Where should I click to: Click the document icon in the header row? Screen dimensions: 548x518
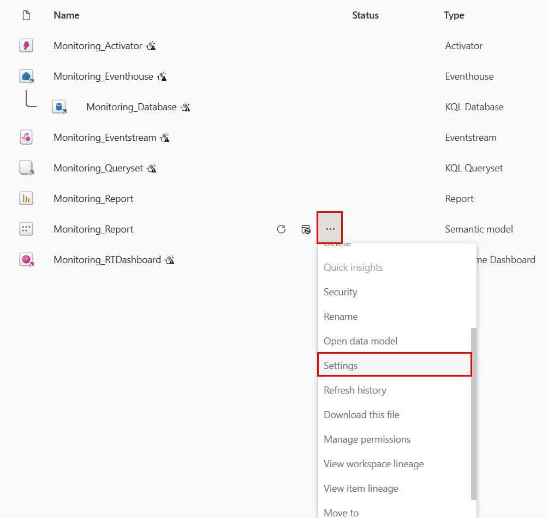tap(25, 15)
